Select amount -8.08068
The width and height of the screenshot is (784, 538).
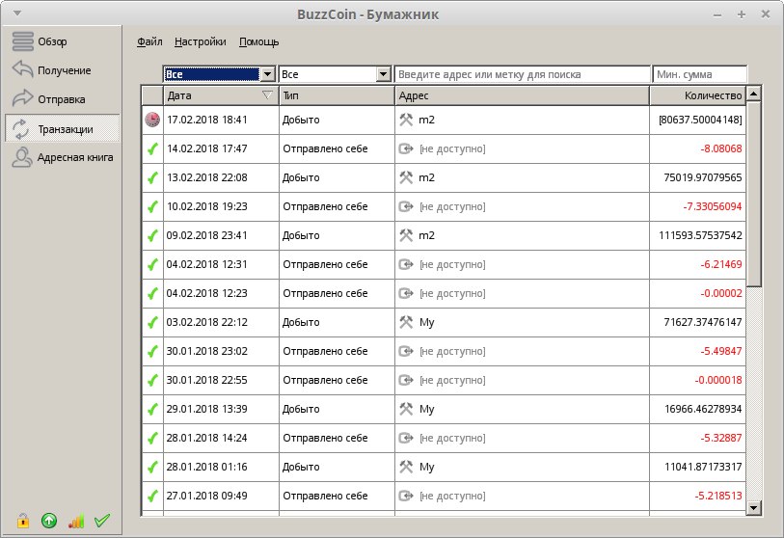click(721, 149)
